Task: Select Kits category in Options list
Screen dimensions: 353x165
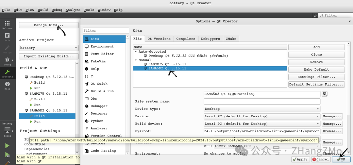Action: point(104,39)
